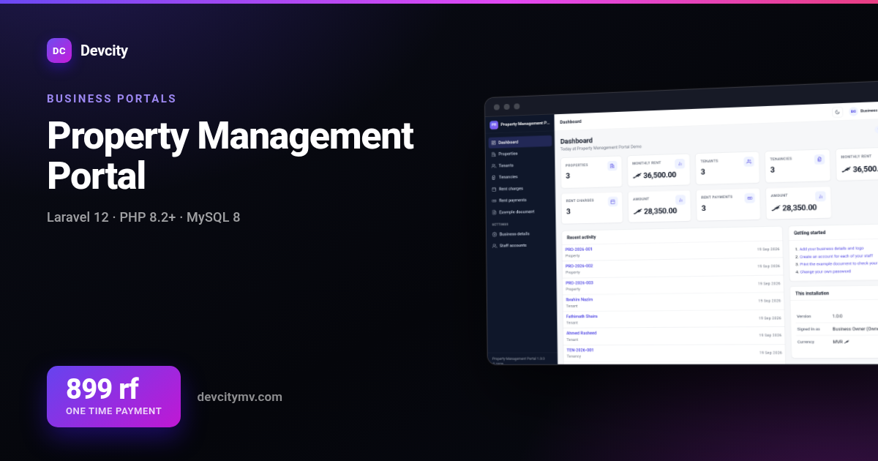Click 'Laravel 12 · PHP 8.2+ · MySQL 8' text
878x461 pixels.
point(143,217)
